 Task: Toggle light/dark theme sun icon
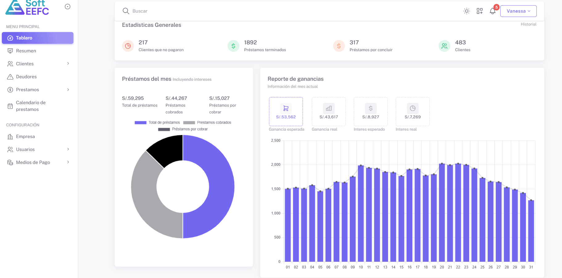(x=467, y=11)
